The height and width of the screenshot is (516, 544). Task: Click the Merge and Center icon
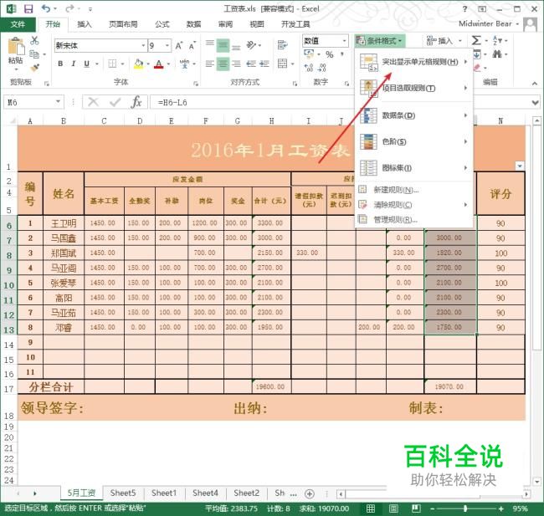tap(283, 64)
